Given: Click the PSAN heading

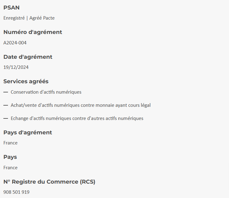Looking at the screenshot, I should coord(11,8).
